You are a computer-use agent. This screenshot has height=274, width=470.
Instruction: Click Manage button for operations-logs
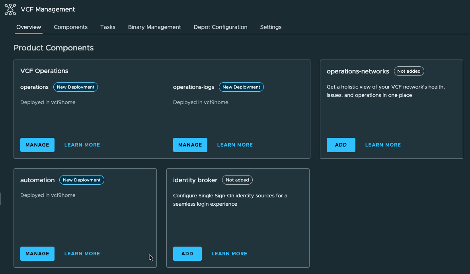point(190,145)
